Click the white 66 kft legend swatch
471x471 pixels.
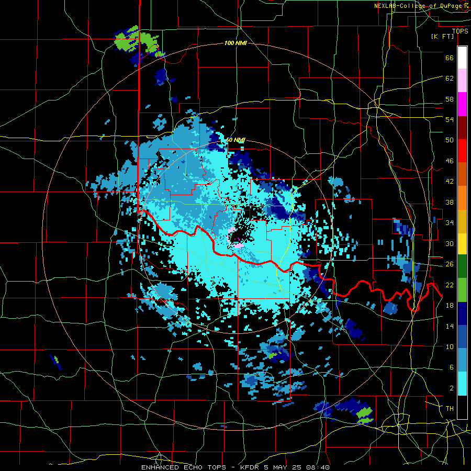462,58
